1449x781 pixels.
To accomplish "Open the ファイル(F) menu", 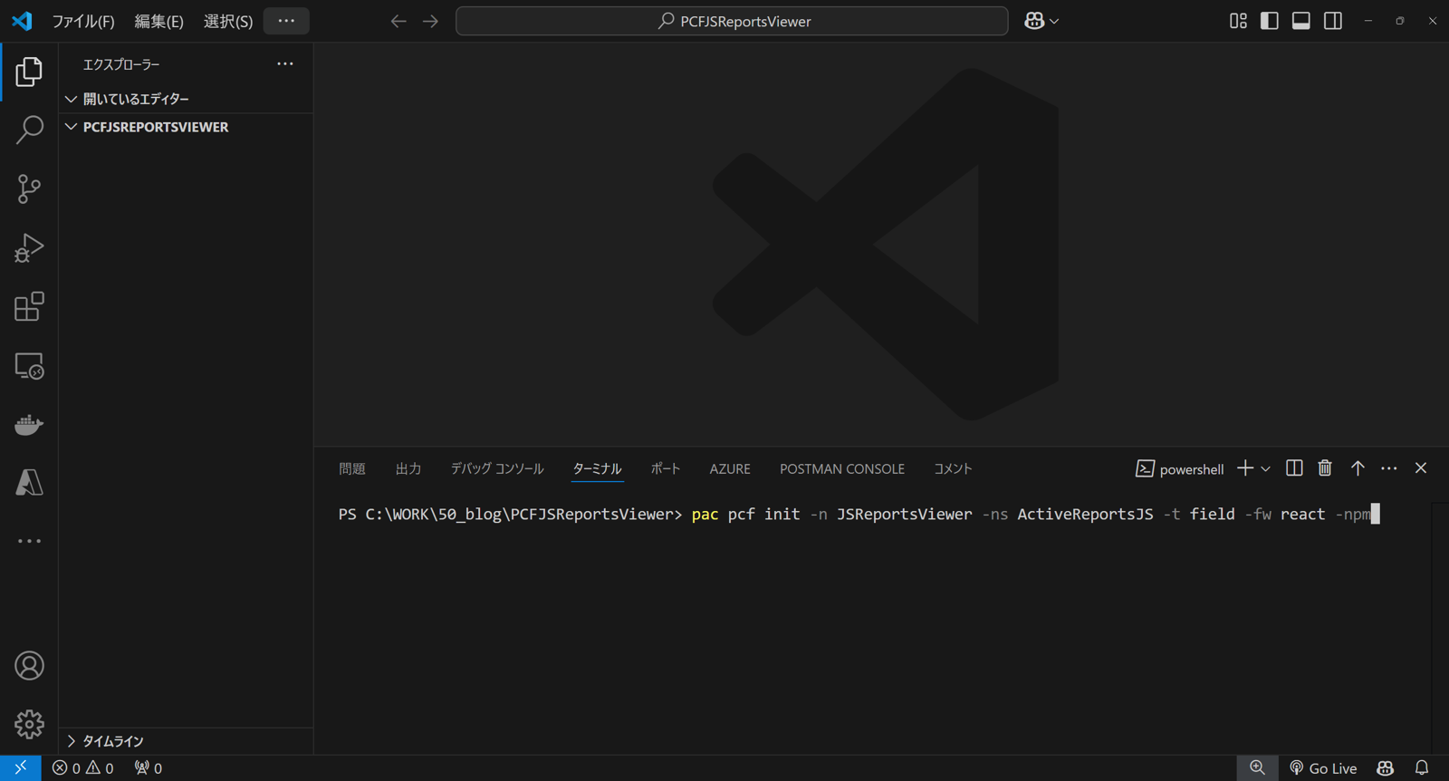I will click(83, 21).
